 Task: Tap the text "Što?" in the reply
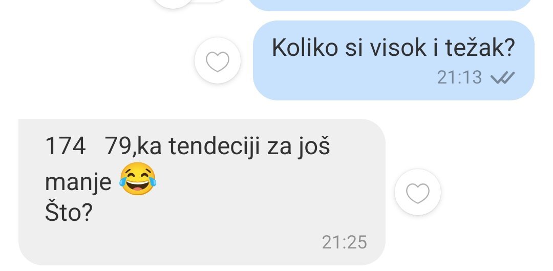69,212
